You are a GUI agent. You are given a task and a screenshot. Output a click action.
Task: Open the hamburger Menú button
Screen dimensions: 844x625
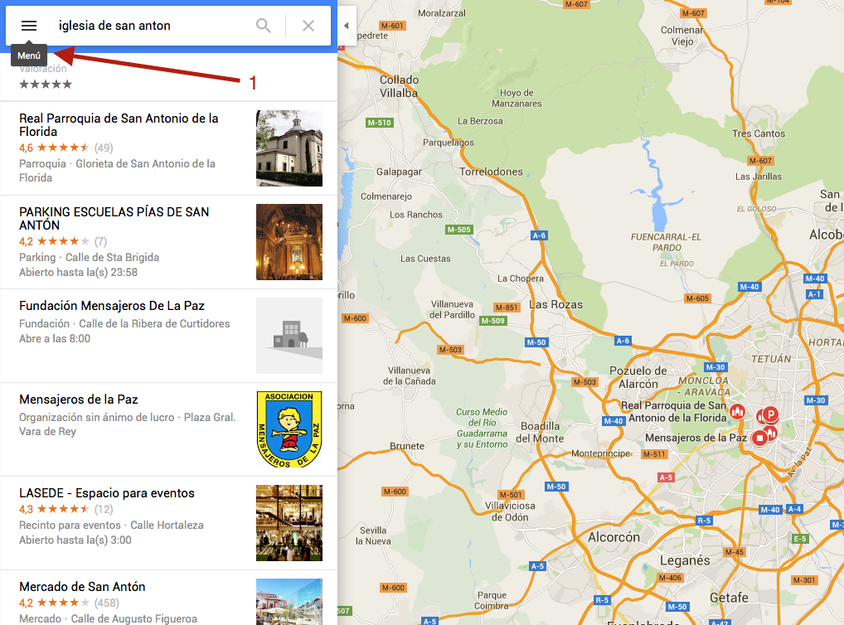coord(29,26)
